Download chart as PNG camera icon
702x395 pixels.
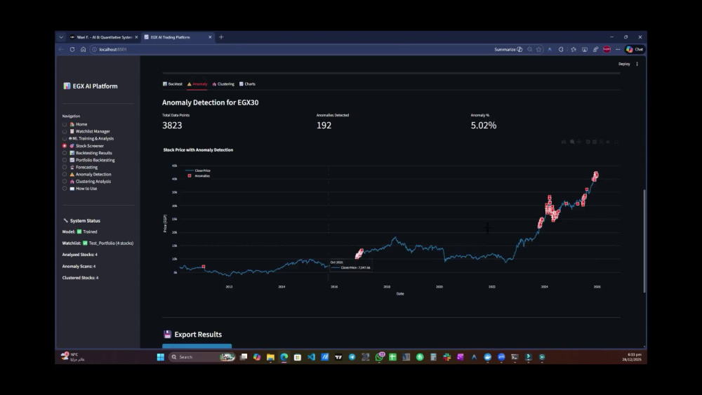click(564, 142)
